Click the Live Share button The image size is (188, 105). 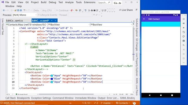(126, 10)
